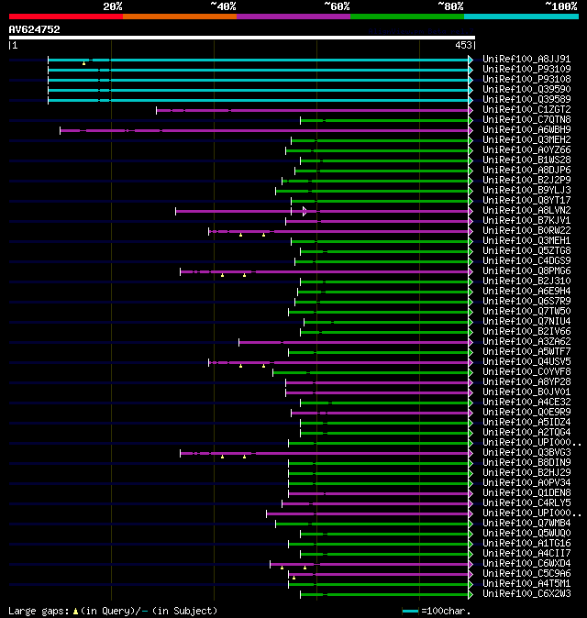Viewport: 587px width, 618px height.
Task: Click the cyan =100char. scale marker
Action: click(x=410, y=612)
